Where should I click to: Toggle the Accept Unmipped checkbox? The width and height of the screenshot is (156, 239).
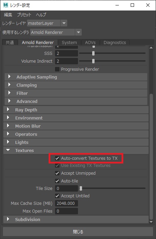[x=57, y=173]
